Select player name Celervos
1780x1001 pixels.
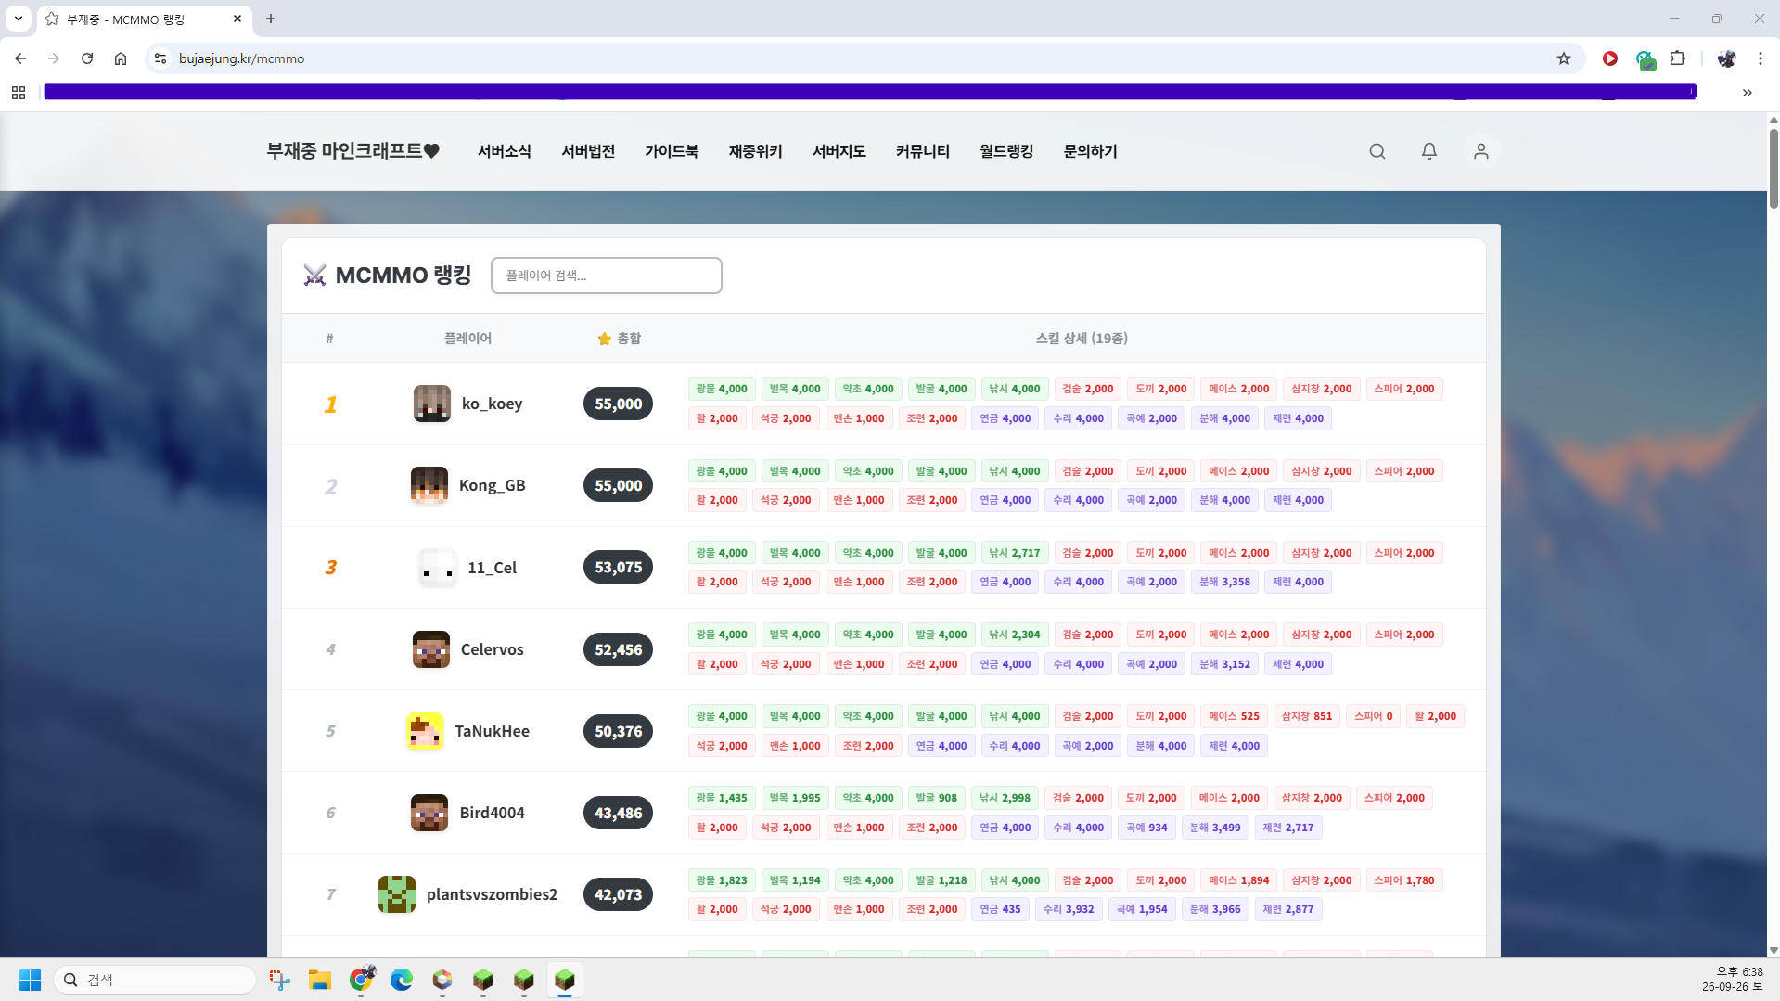493,649
